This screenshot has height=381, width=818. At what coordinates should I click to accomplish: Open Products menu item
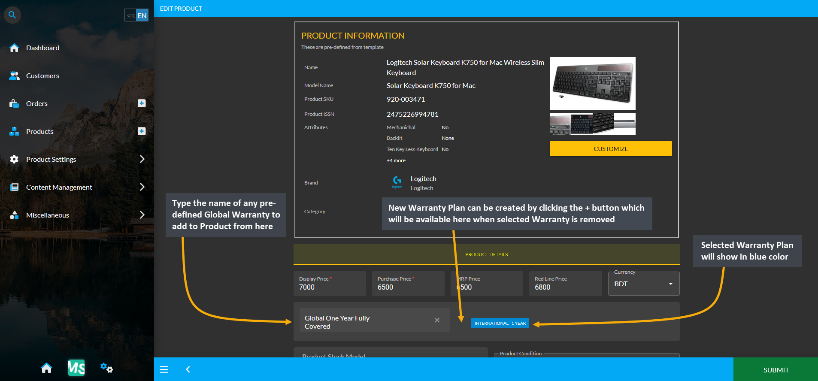(39, 131)
